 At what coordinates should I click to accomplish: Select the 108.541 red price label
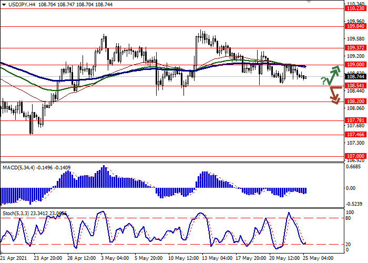coord(355,86)
